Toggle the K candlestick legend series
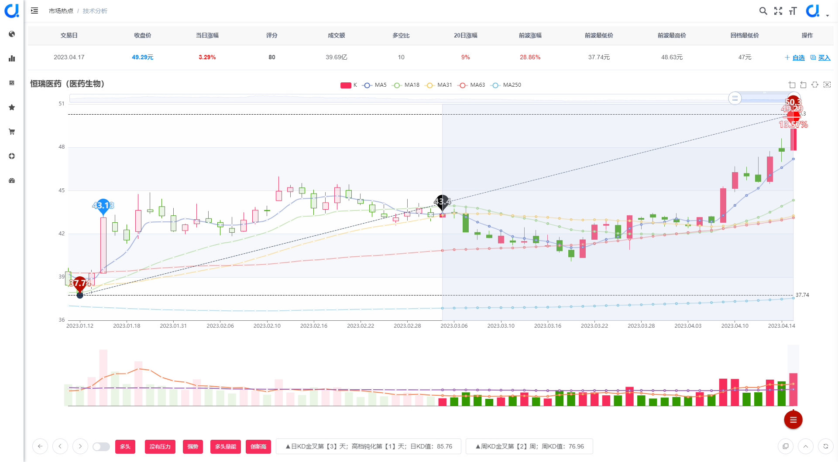This screenshot has width=838, height=462. click(x=349, y=85)
